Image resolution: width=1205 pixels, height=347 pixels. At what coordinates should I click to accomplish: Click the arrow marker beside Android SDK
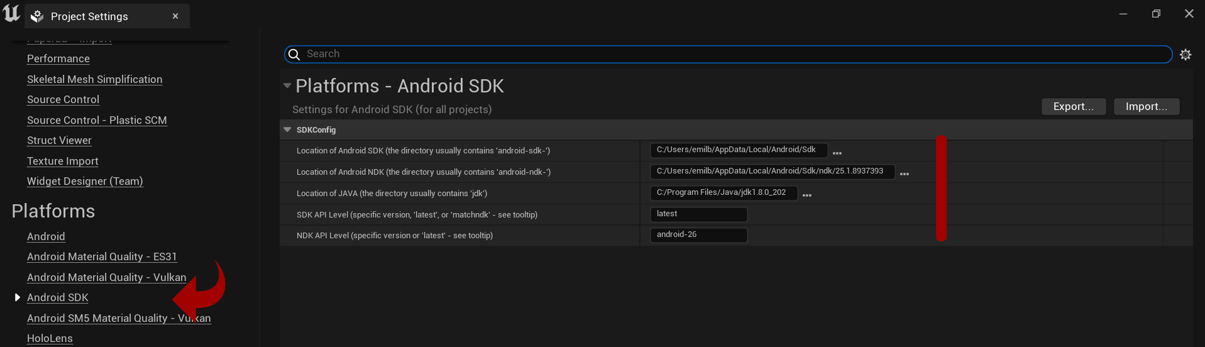(18, 297)
